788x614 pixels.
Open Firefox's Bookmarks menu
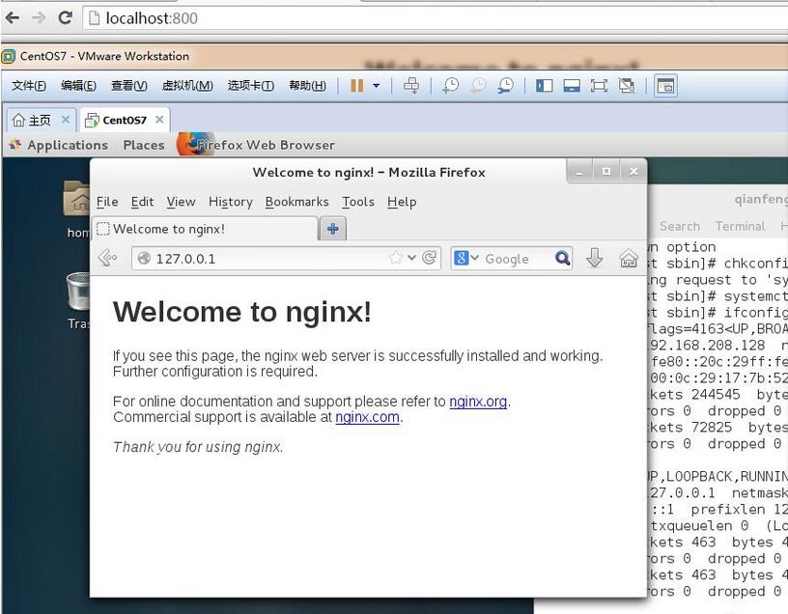tap(296, 202)
